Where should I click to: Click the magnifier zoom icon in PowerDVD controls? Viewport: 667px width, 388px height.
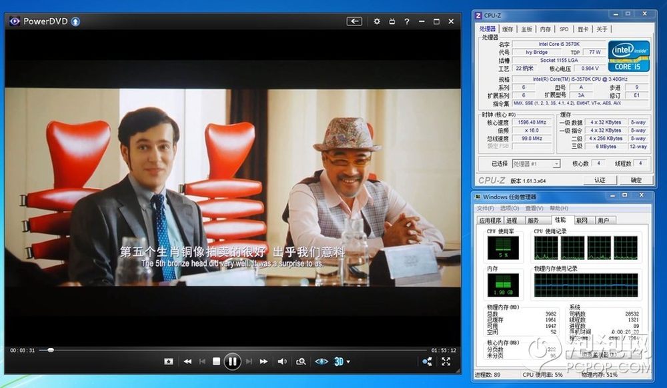click(301, 361)
